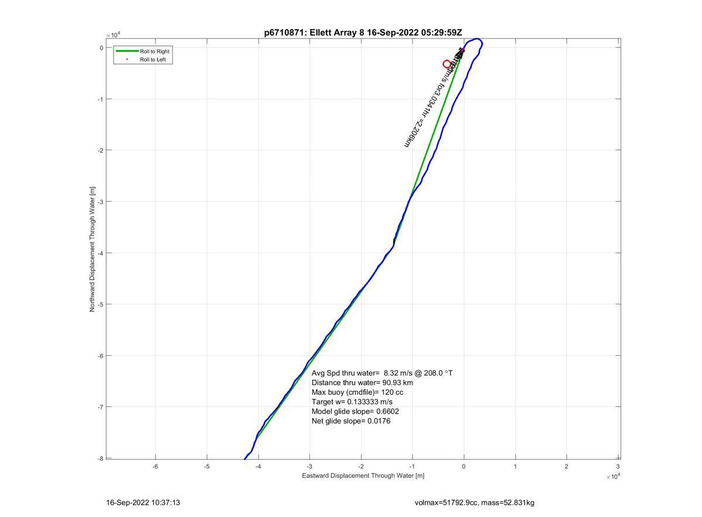The width and height of the screenshot is (702, 517).
Task: Click the x-axis tick label '-2'
Action: pyautogui.click(x=361, y=466)
